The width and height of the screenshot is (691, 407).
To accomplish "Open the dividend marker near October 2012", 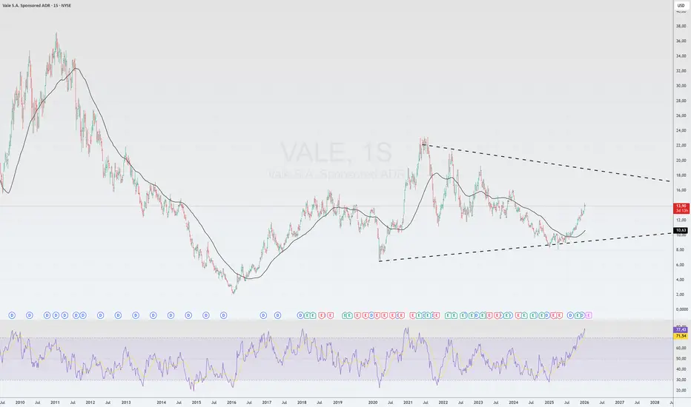I will [x=118, y=315].
